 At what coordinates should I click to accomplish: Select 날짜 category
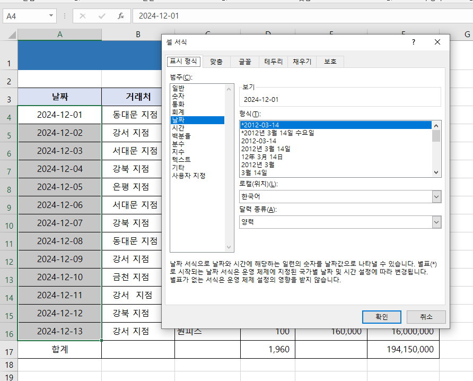click(197, 120)
